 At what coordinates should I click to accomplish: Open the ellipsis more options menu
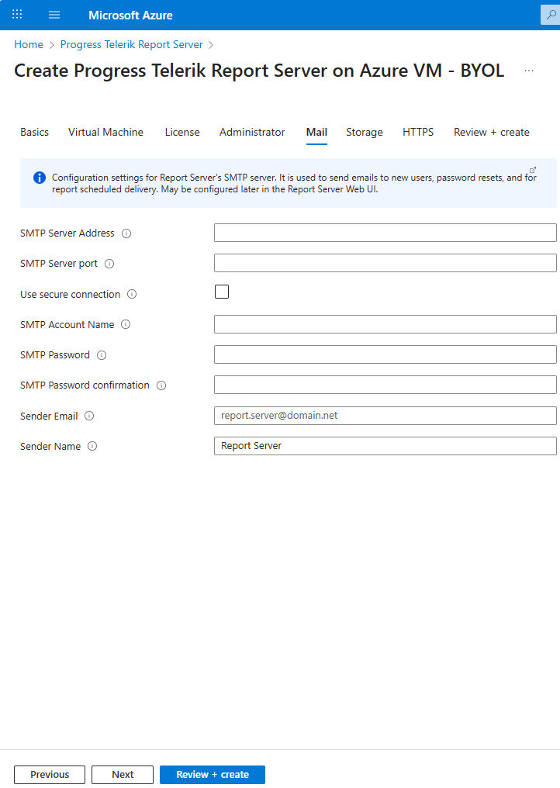(x=529, y=70)
